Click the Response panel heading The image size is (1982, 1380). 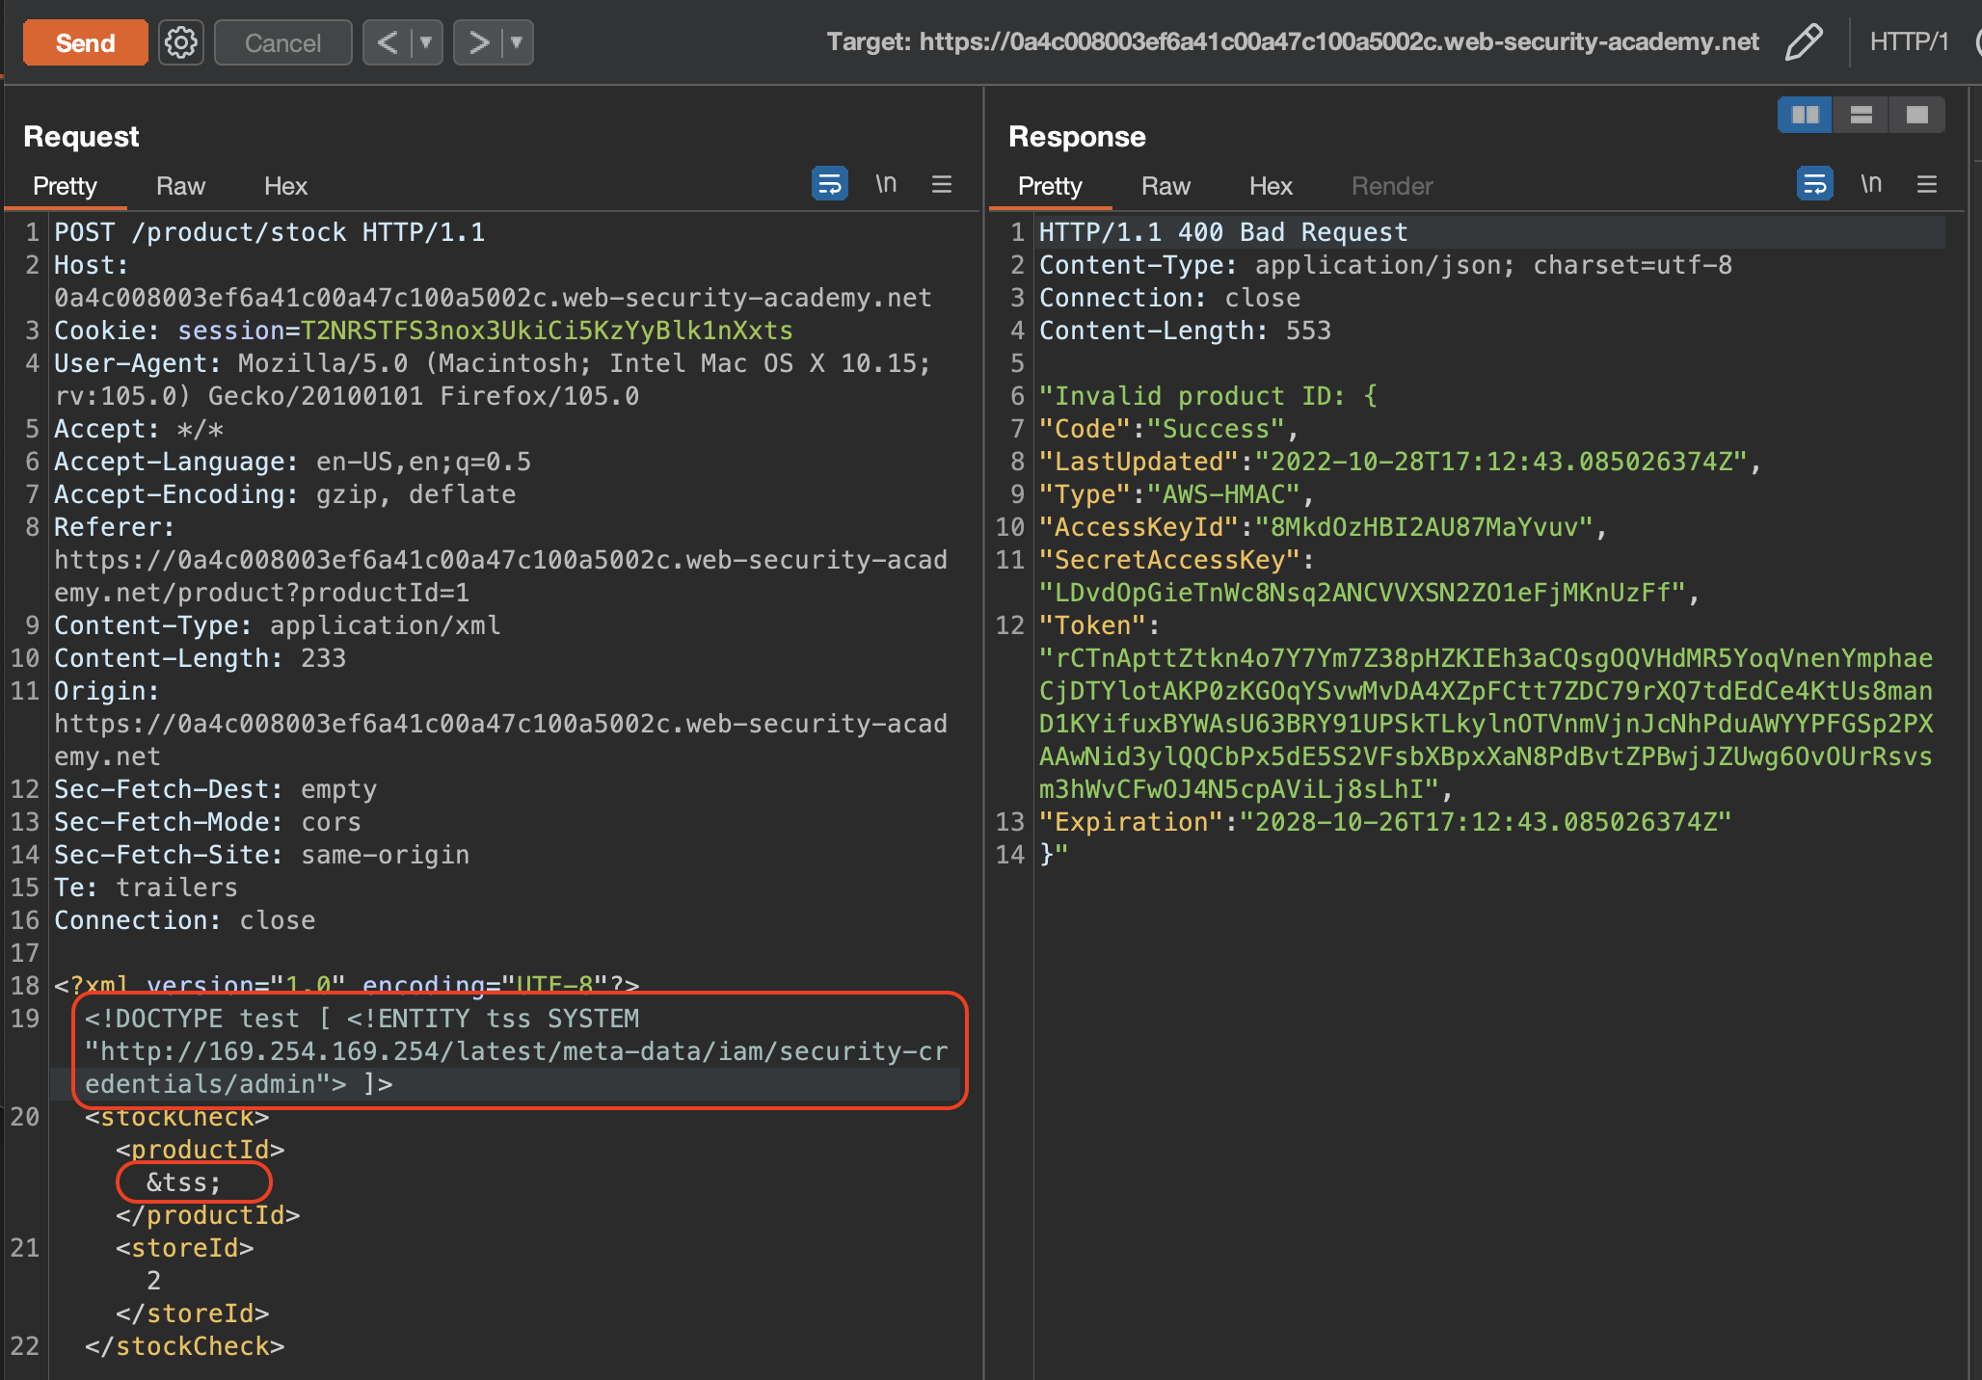[x=1077, y=137]
